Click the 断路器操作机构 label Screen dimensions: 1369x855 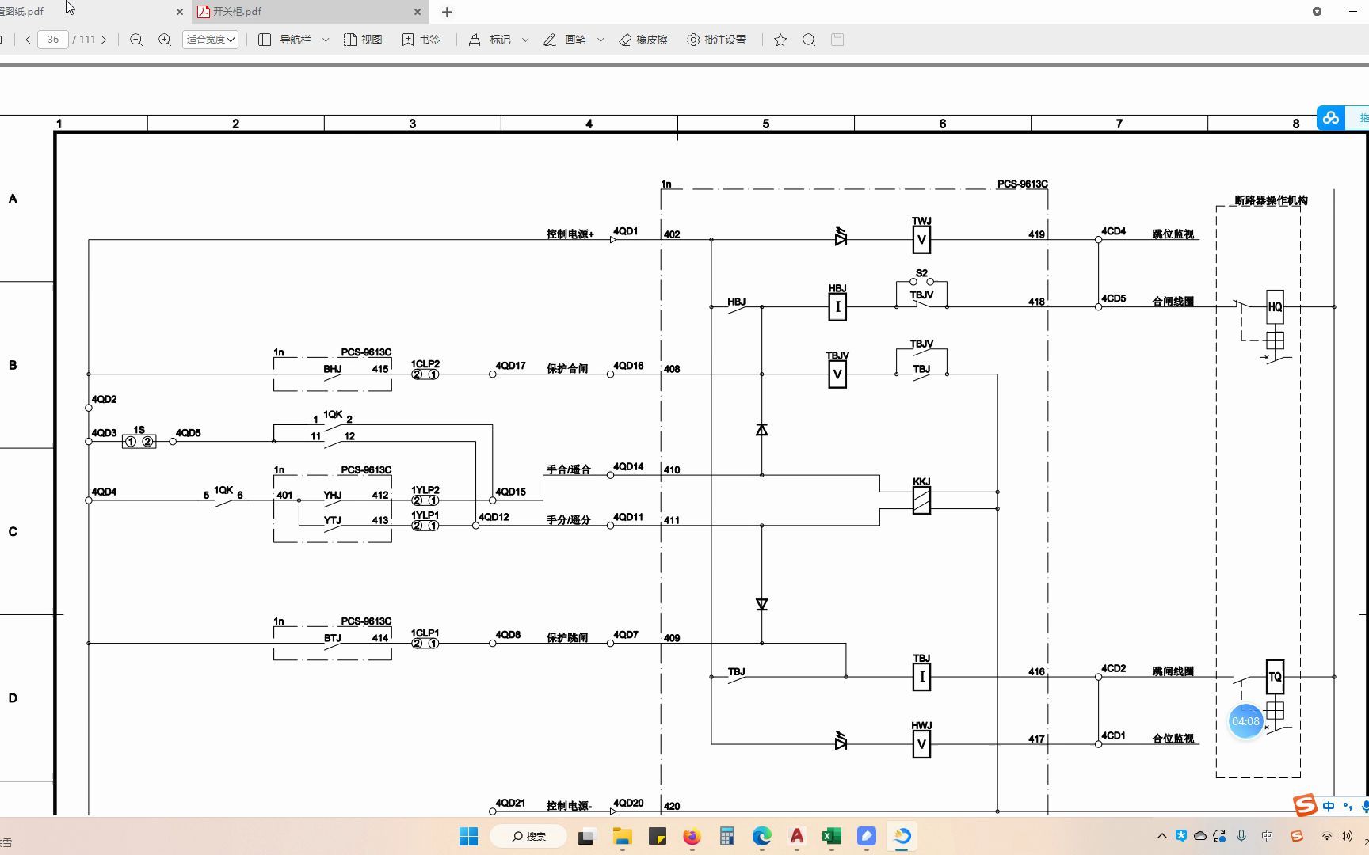1271,200
